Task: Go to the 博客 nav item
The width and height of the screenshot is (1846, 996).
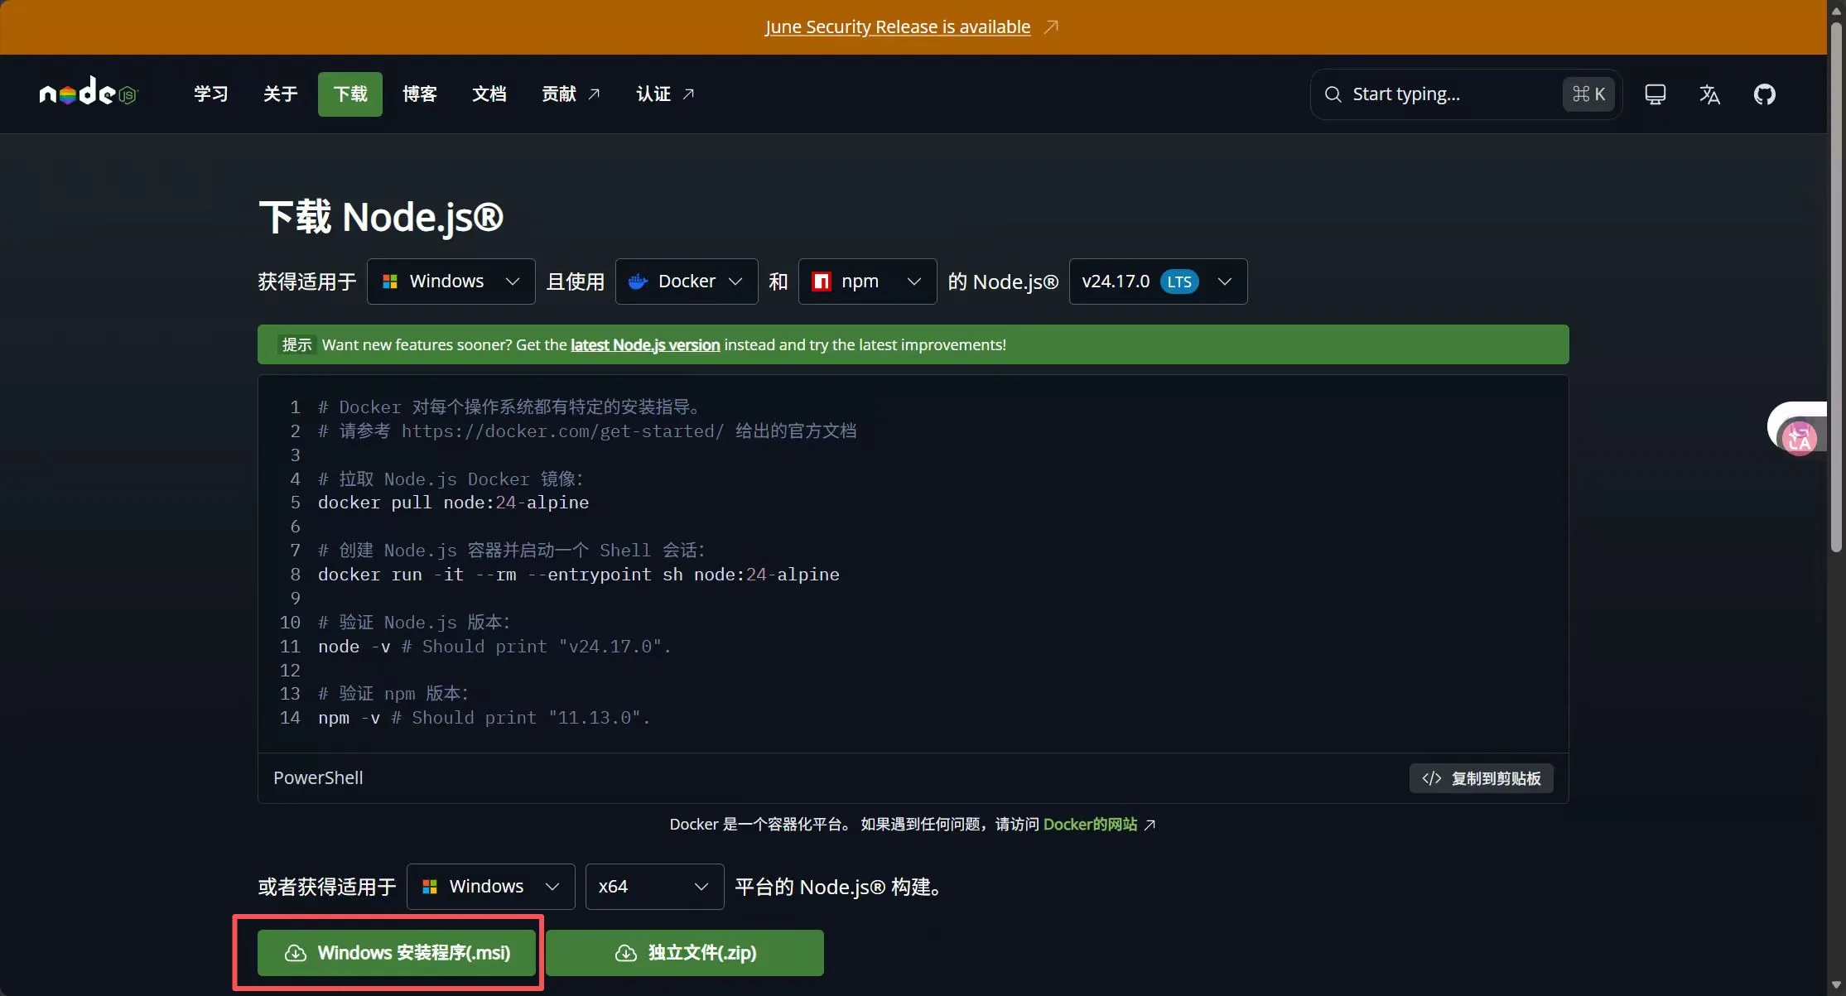Action: tap(420, 94)
